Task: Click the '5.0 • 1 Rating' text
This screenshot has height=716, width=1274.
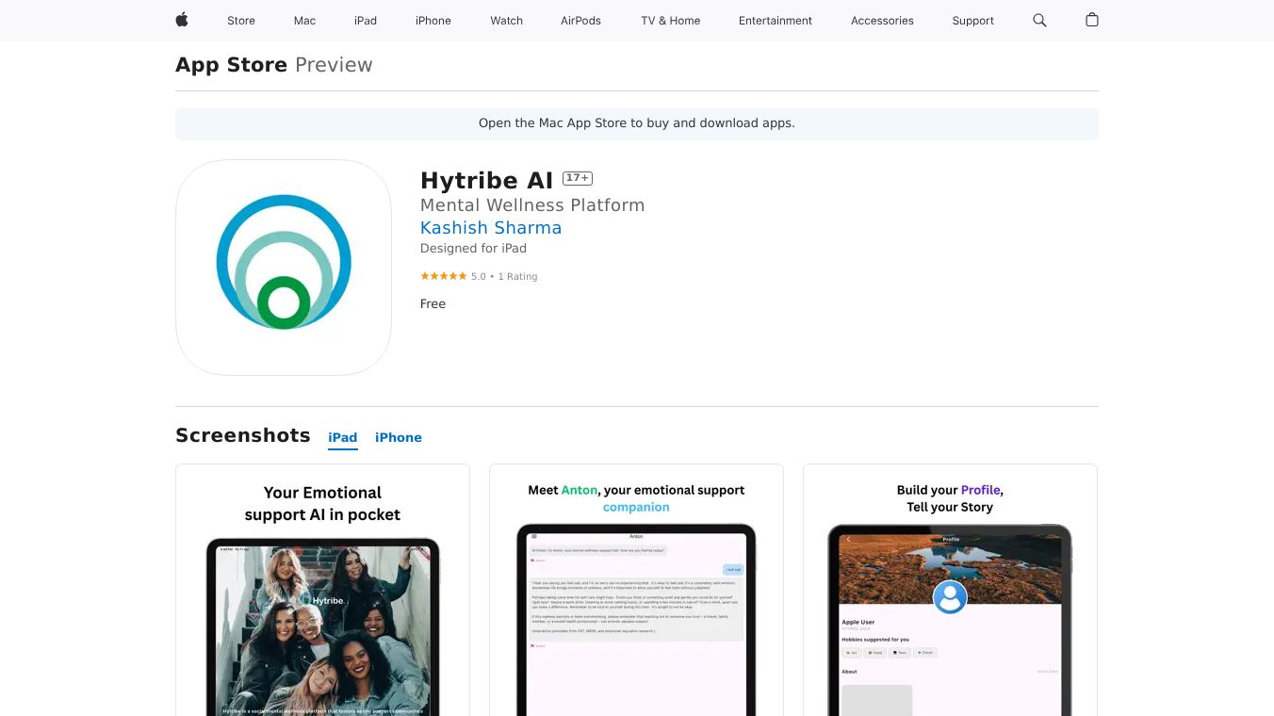Action: tap(504, 277)
